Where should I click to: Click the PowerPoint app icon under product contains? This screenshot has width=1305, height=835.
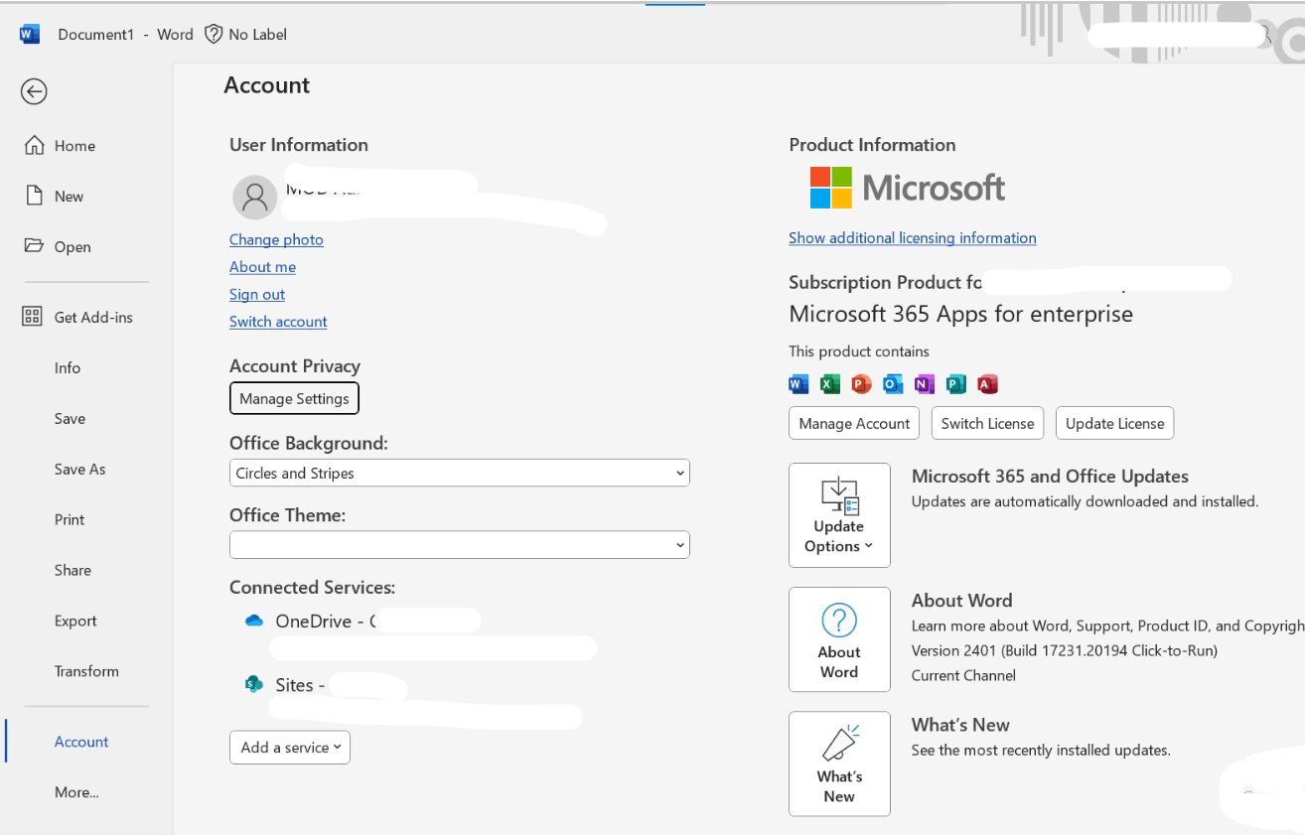[x=861, y=384]
